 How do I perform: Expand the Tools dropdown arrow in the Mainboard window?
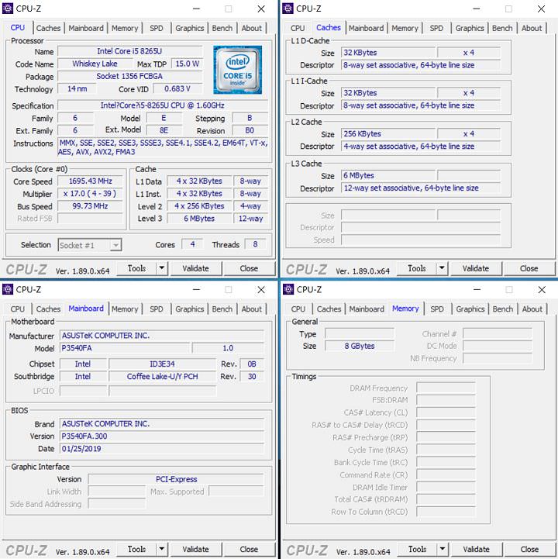(162, 549)
